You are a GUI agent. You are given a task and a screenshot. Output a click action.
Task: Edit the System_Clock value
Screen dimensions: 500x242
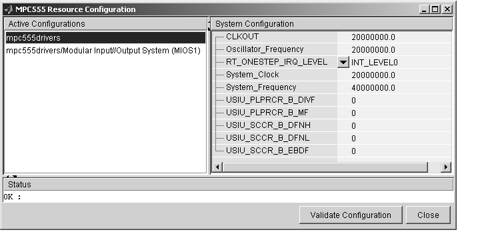coord(394,75)
